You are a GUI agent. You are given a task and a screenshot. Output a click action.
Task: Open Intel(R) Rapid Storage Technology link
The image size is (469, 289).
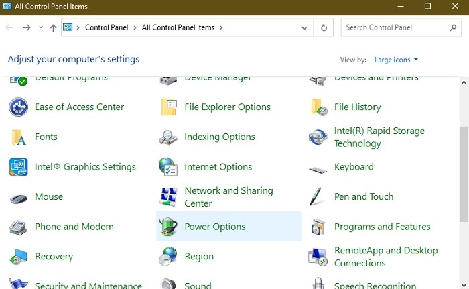click(379, 137)
